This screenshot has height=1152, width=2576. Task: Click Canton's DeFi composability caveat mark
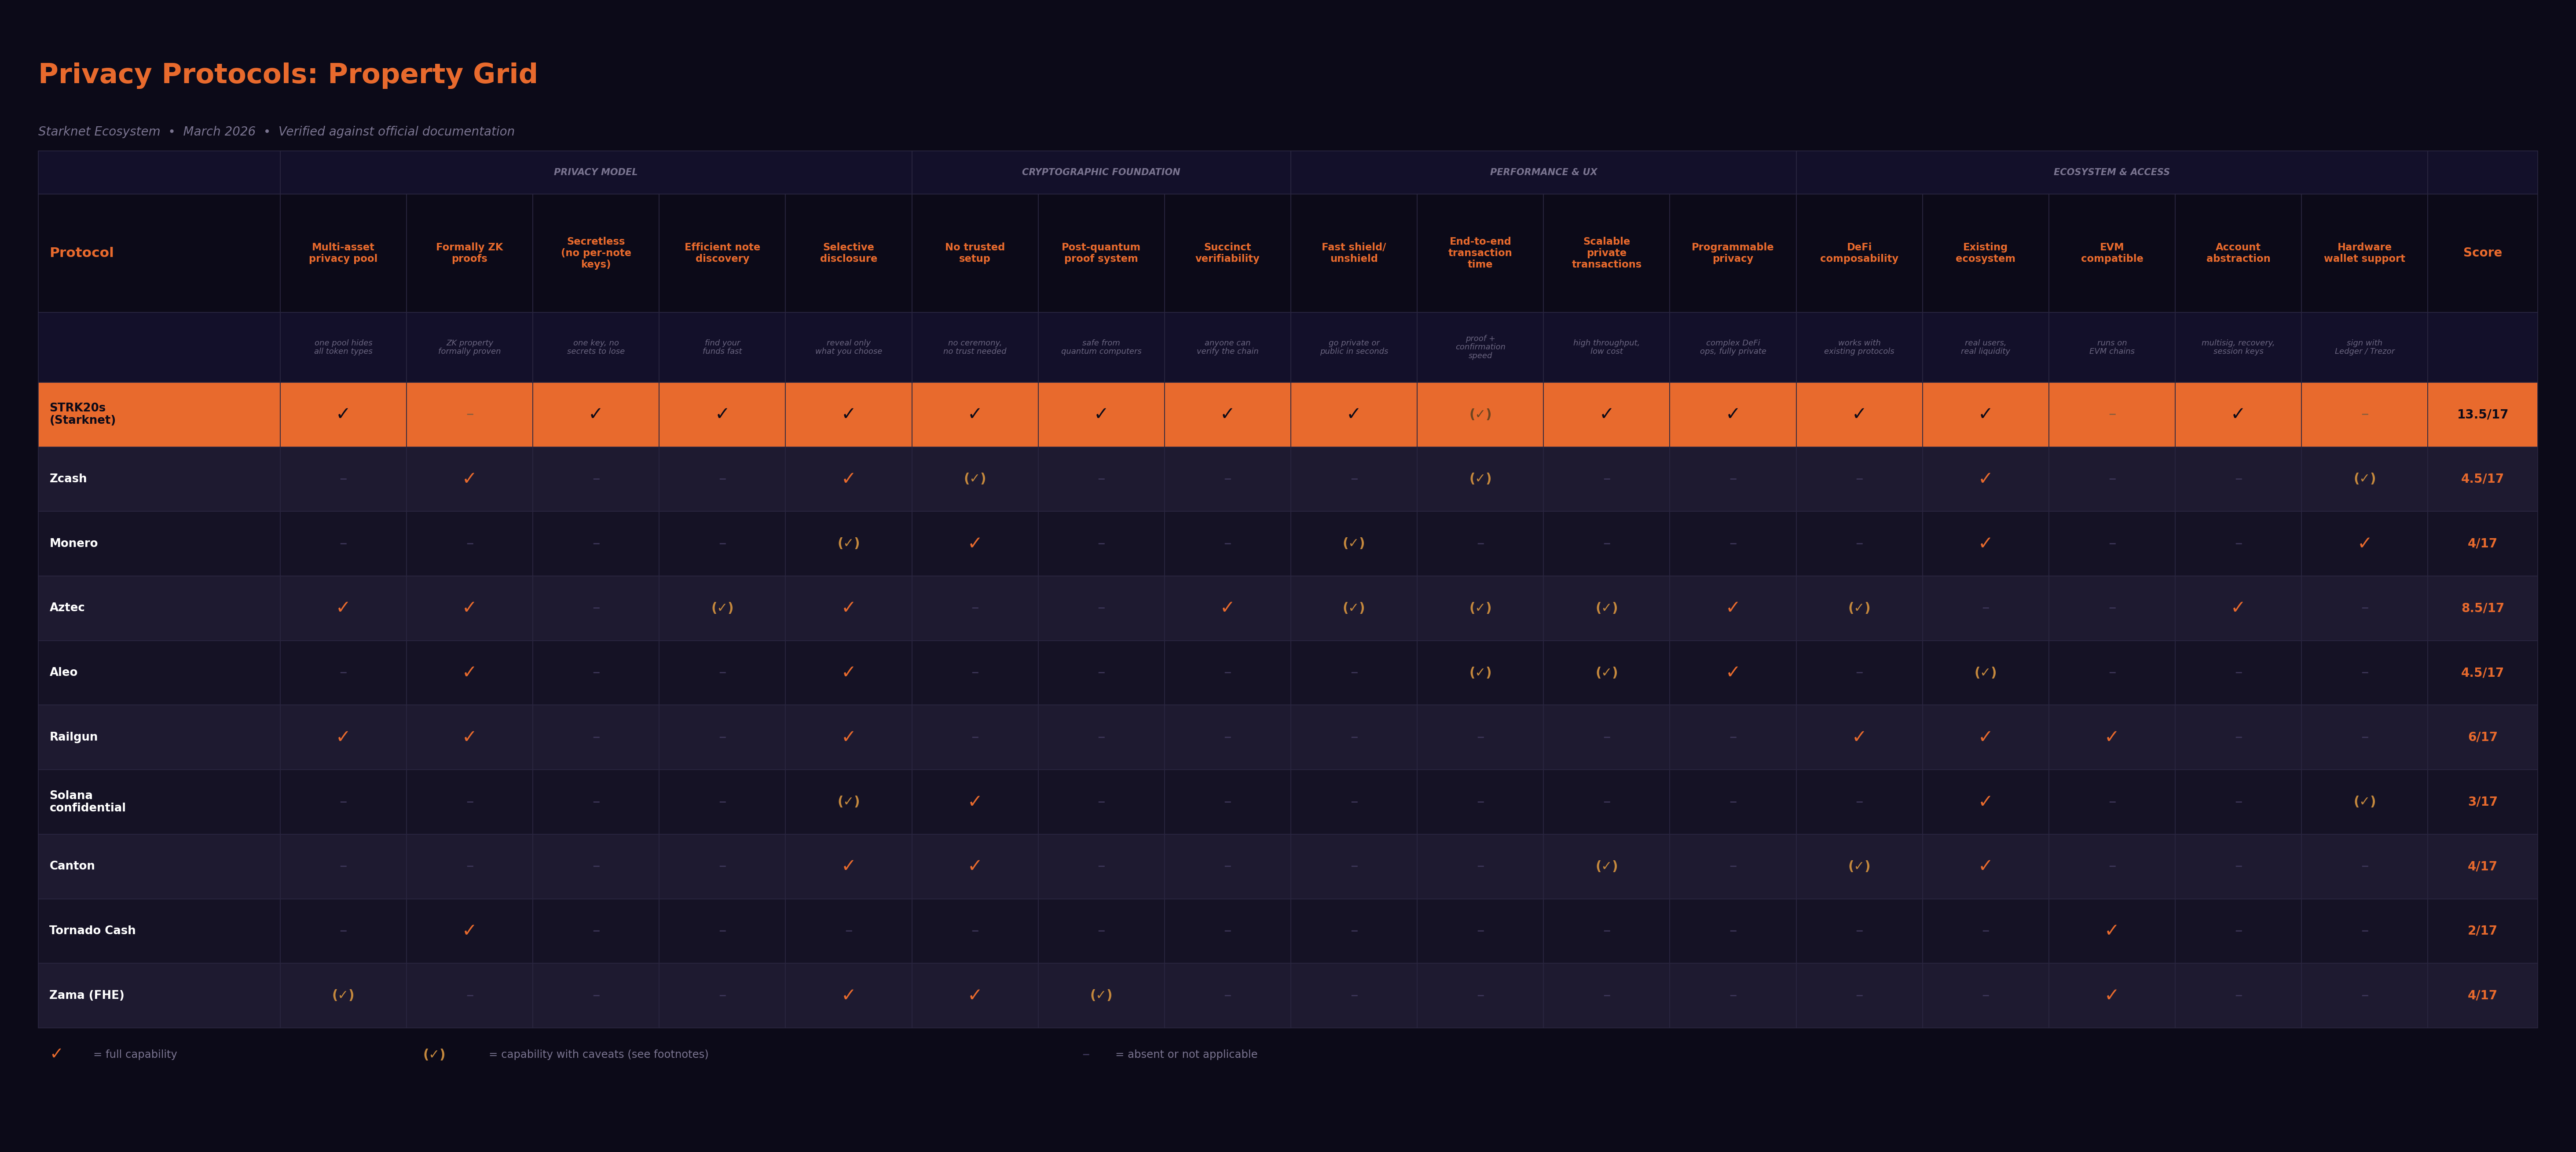[x=1858, y=866]
